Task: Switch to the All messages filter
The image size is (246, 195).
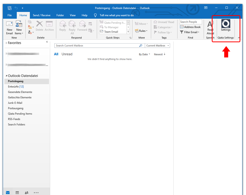Action: [56, 54]
